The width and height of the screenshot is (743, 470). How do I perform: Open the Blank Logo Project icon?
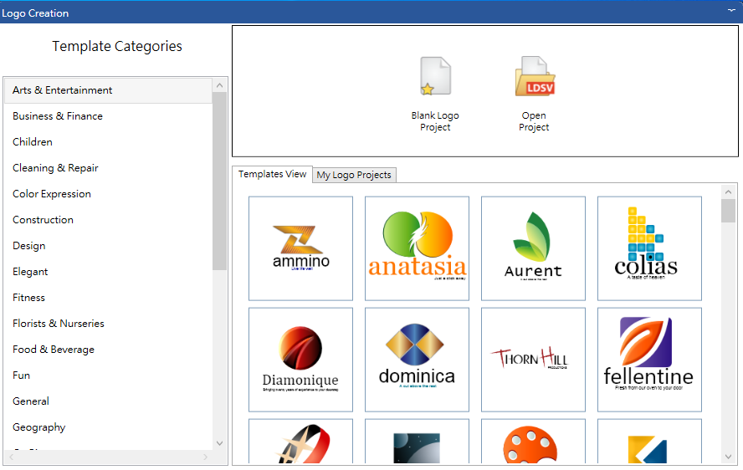[x=435, y=76]
